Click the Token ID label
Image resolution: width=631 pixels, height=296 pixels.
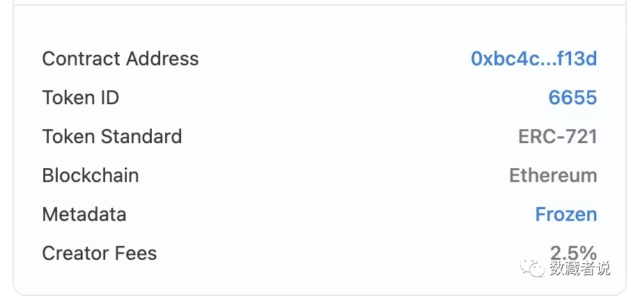tap(81, 97)
